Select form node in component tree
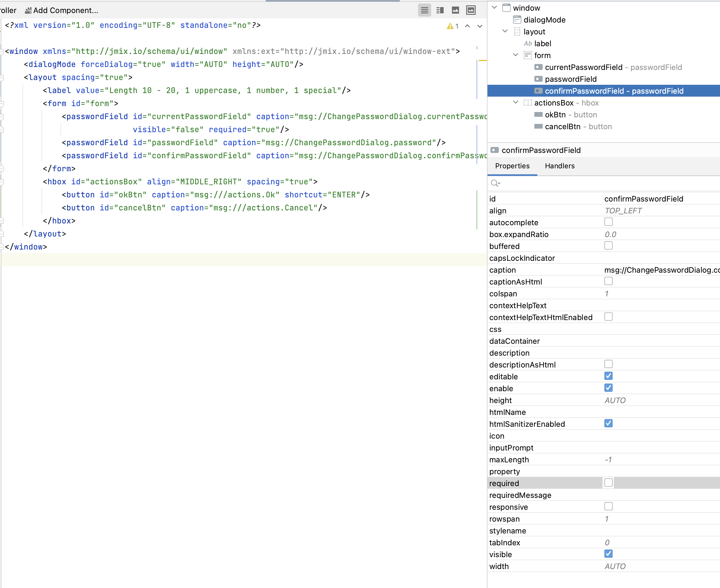Viewport: 720px width, 588px height. click(x=542, y=55)
